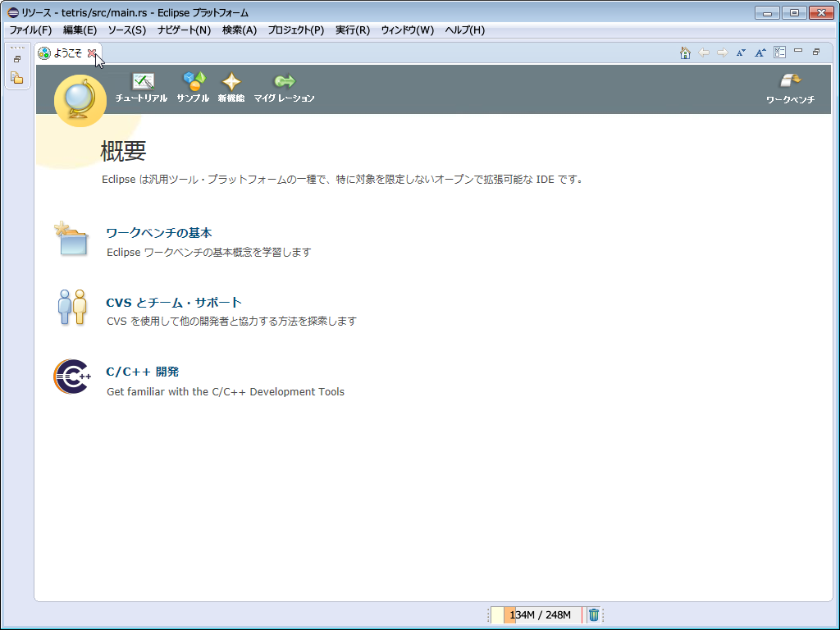Click text 'Eclipse ワークベンチの基本概念を学習します'
This screenshot has height=630, width=840.
(209, 252)
